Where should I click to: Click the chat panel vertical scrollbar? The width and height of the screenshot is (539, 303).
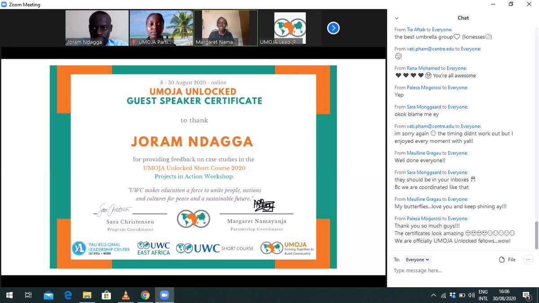pyautogui.click(x=536, y=235)
